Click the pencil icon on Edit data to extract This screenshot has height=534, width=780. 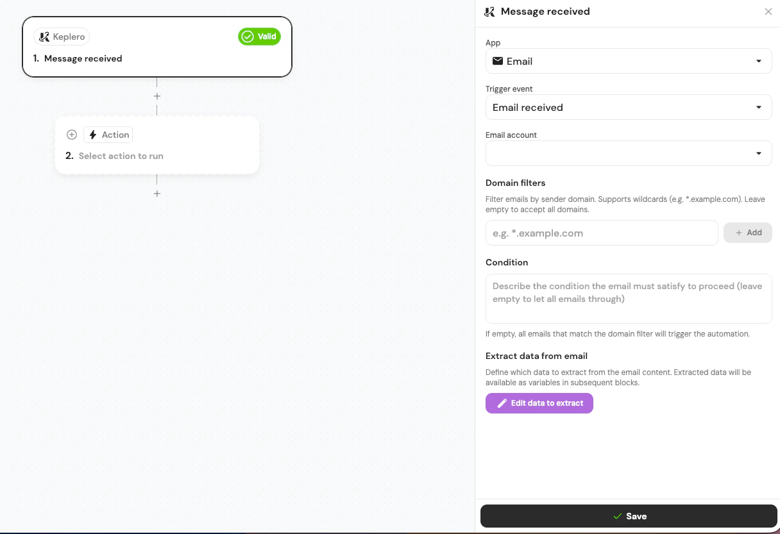pos(503,403)
